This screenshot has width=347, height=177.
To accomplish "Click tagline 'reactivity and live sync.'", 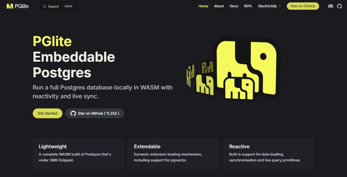I will 66,96.
